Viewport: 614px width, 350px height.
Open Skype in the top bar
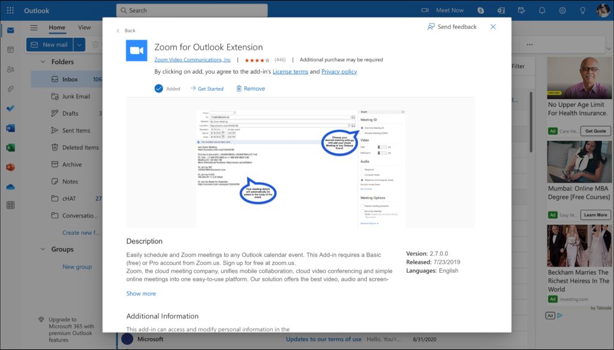480,10
